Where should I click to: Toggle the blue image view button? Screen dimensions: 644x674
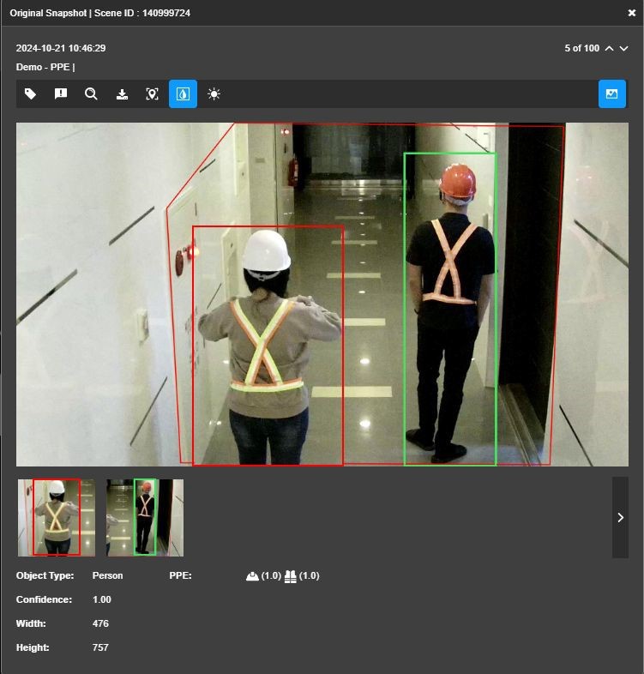612,93
